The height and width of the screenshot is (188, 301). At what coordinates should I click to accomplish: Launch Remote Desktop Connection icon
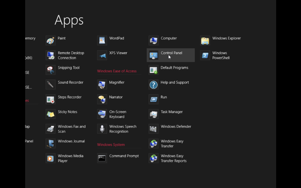(51, 55)
